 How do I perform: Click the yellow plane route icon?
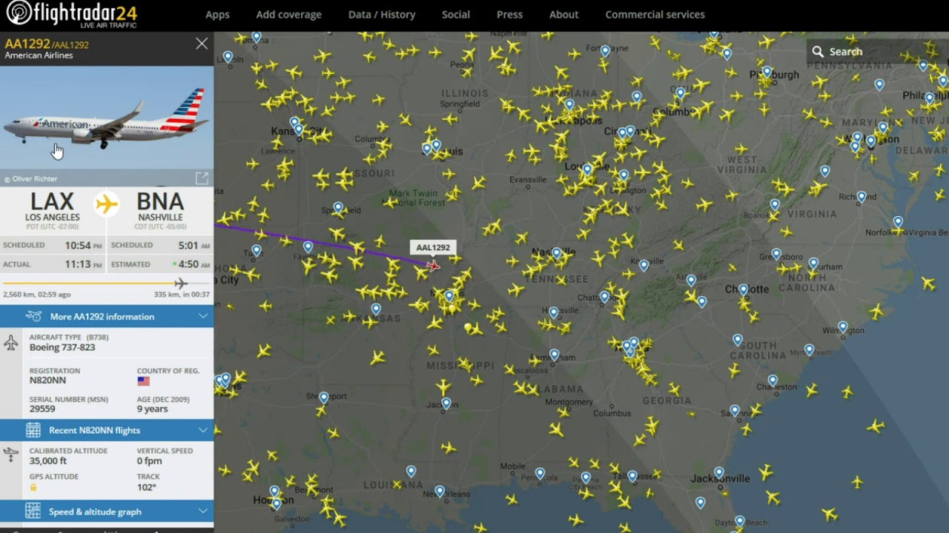pyautogui.click(x=107, y=204)
